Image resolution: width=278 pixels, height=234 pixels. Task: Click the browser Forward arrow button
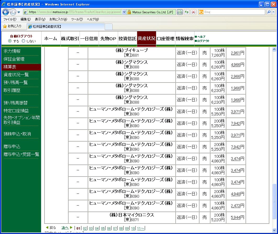pyautogui.click(x=13, y=12)
